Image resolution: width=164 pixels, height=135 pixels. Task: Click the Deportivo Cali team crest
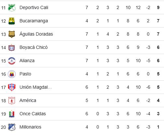pos(12,7)
